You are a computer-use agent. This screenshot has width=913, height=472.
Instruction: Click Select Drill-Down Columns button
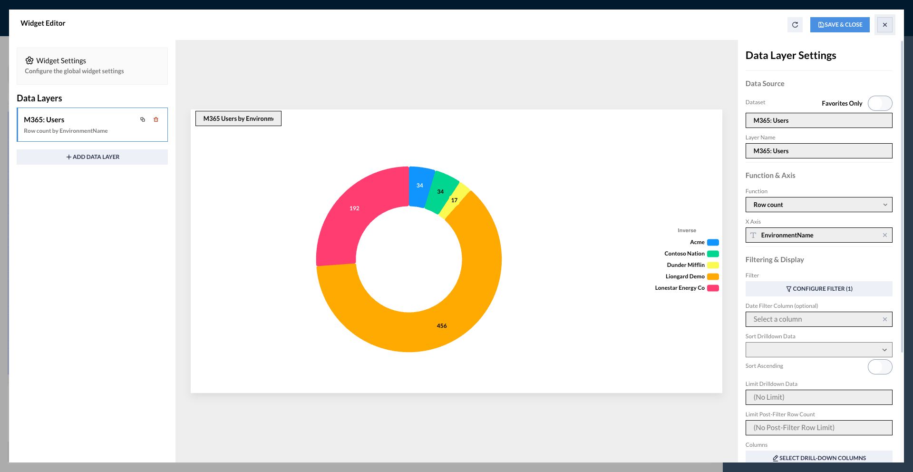click(819, 457)
